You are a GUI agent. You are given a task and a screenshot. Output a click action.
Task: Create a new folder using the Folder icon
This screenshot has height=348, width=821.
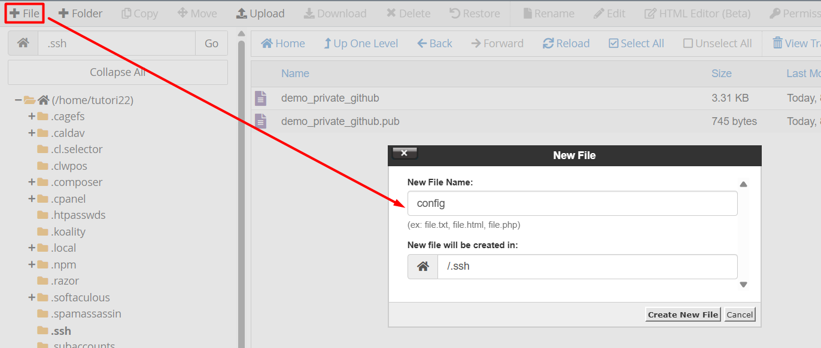point(80,13)
